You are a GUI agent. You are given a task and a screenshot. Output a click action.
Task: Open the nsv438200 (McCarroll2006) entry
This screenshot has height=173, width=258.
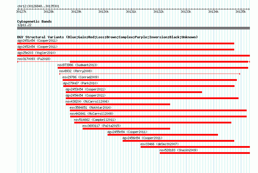click(x=87, y=101)
